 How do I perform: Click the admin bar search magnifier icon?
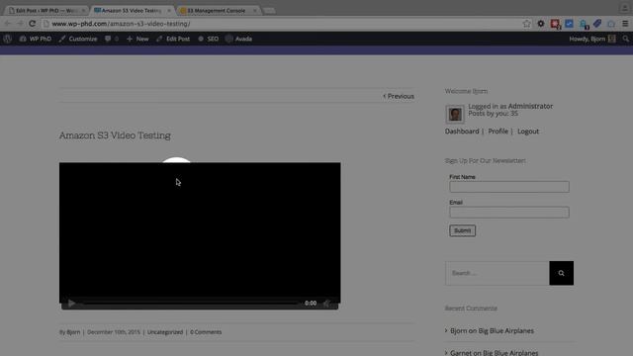pyautogui.click(x=625, y=39)
